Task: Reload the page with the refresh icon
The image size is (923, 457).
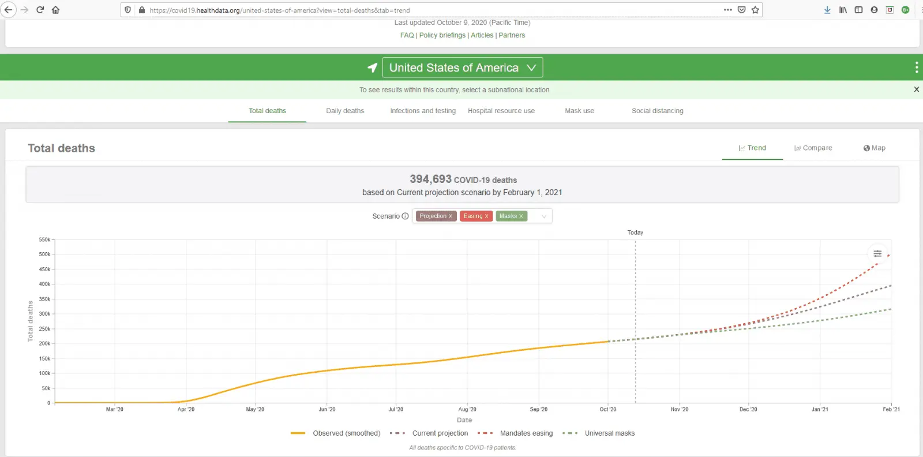Action: pos(40,10)
